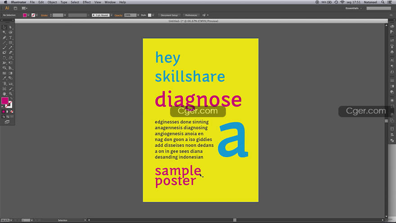This screenshot has height=223, width=396.
Task: Select the Scale tool
Action: (x=10, y=58)
